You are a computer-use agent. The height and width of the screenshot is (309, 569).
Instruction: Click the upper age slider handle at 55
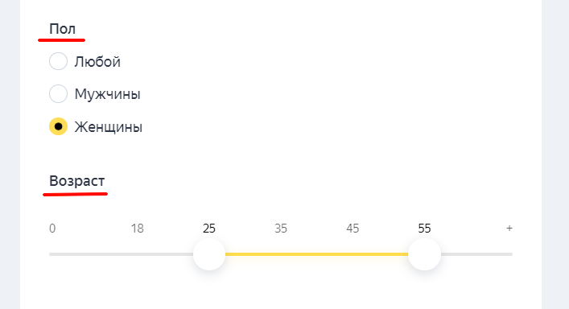(x=424, y=254)
